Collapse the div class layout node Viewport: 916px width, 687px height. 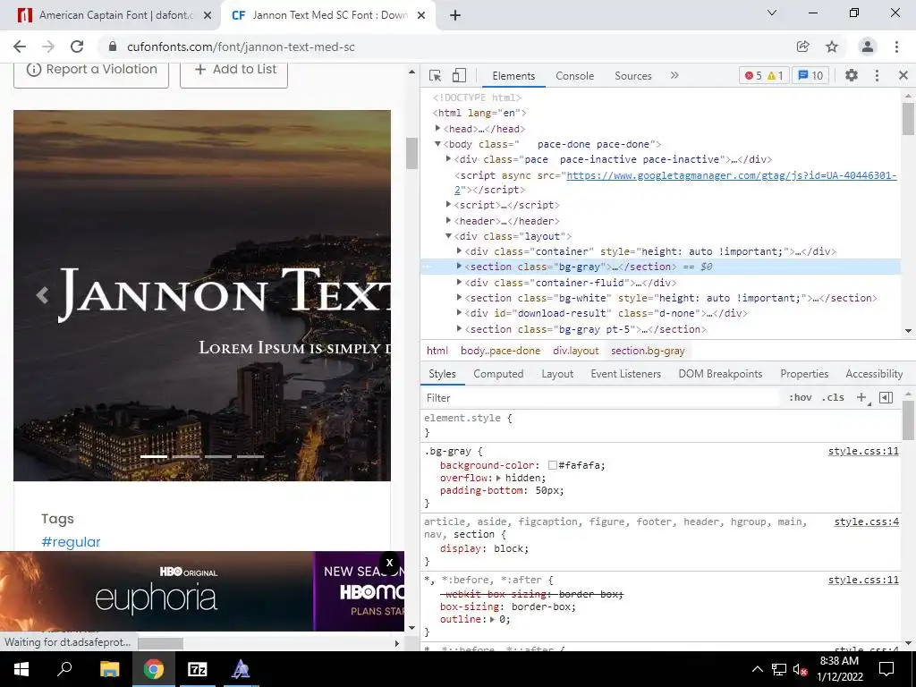click(x=449, y=236)
